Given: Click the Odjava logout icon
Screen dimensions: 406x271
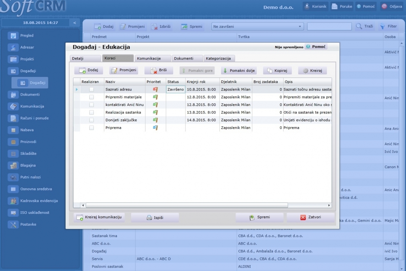Looking at the screenshot, I should click(384, 6).
